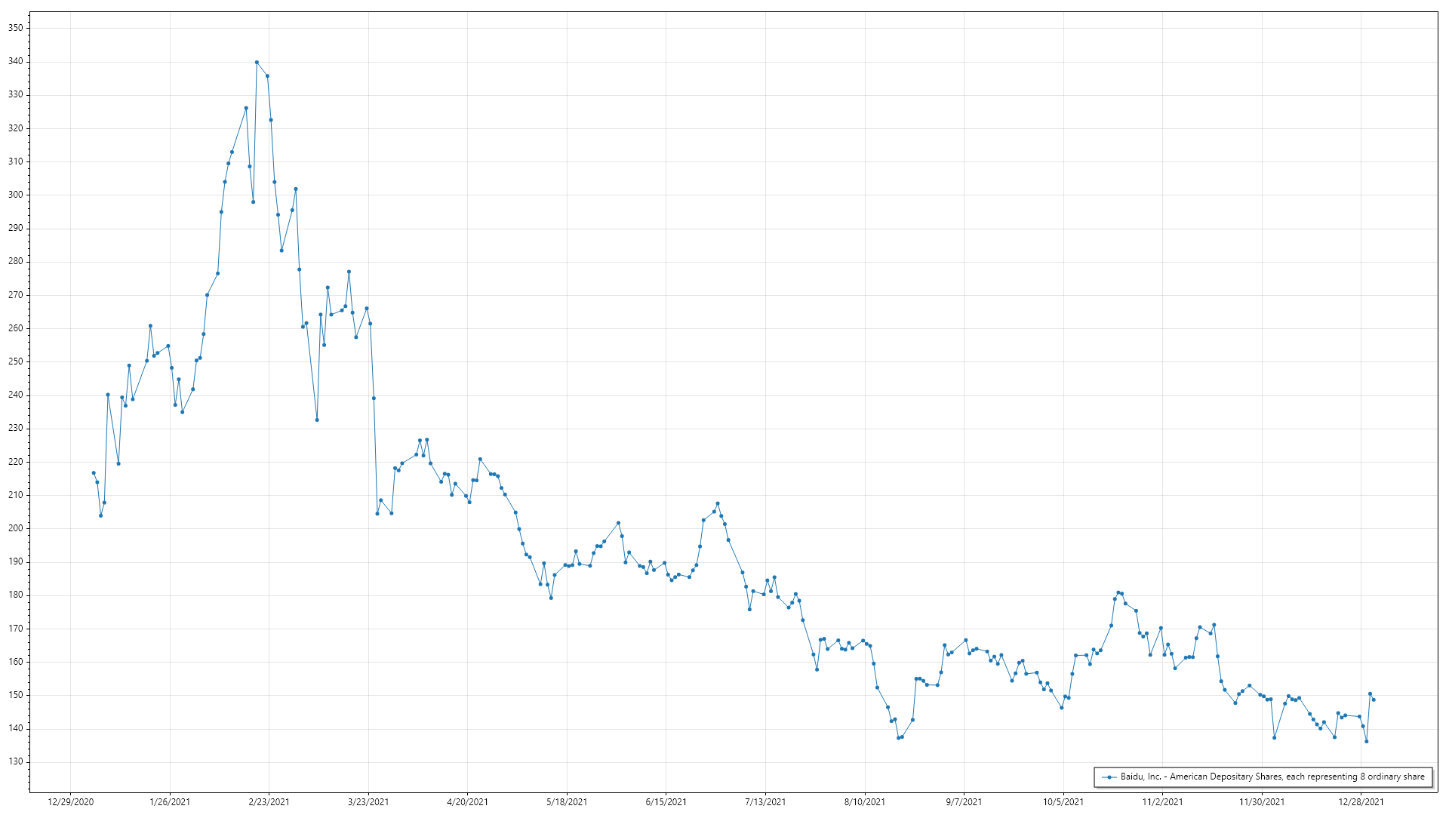This screenshot has width=1449, height=815.
Task: Click the 350 y-axis label
Action: (x=16, y=28)
